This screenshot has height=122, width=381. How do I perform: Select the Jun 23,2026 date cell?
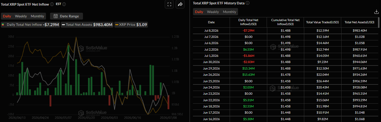[211, 94]
